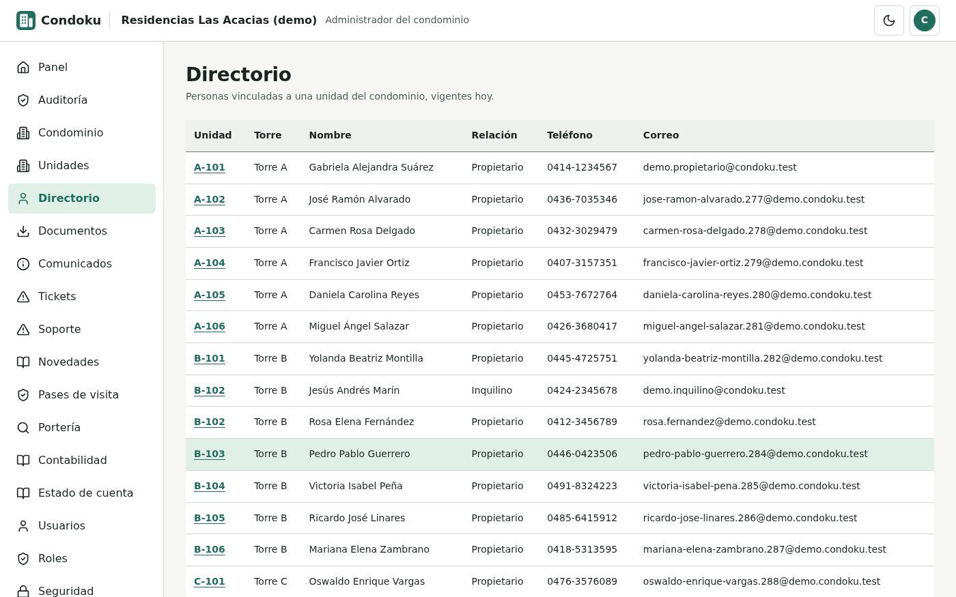Click the Unidades building icon

23,166
